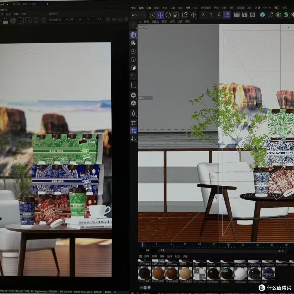The height and width of the screenshot is (294, 294).
Task: Select the Live Selection tool
Action: point(152,15)
